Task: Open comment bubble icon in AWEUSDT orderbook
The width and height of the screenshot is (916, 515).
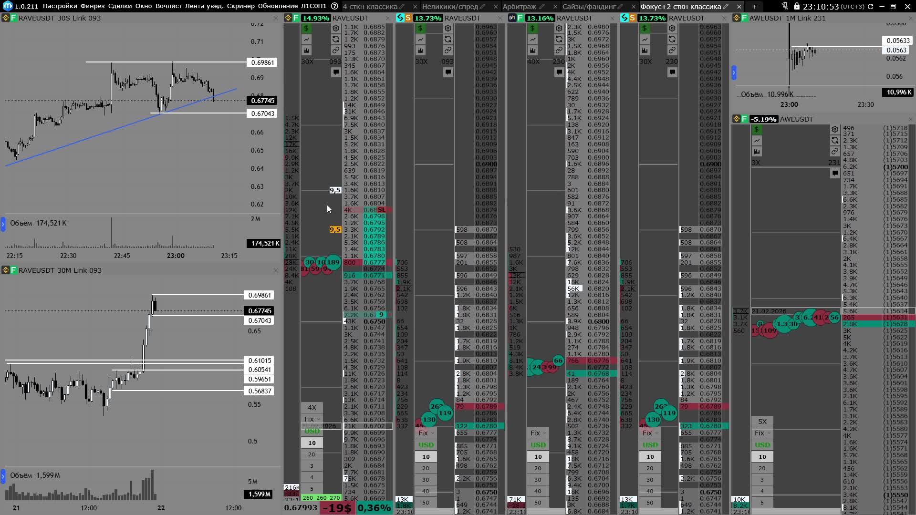Action: (834, 173)
